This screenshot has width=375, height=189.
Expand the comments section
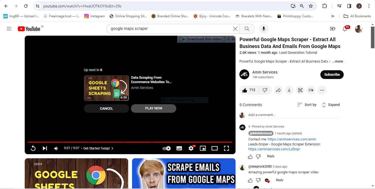point(331,105)
